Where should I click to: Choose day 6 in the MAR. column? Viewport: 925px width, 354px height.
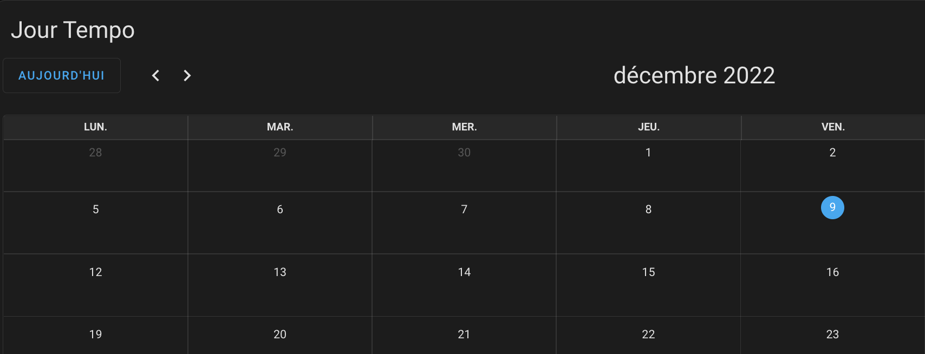[x=280, y=210]
